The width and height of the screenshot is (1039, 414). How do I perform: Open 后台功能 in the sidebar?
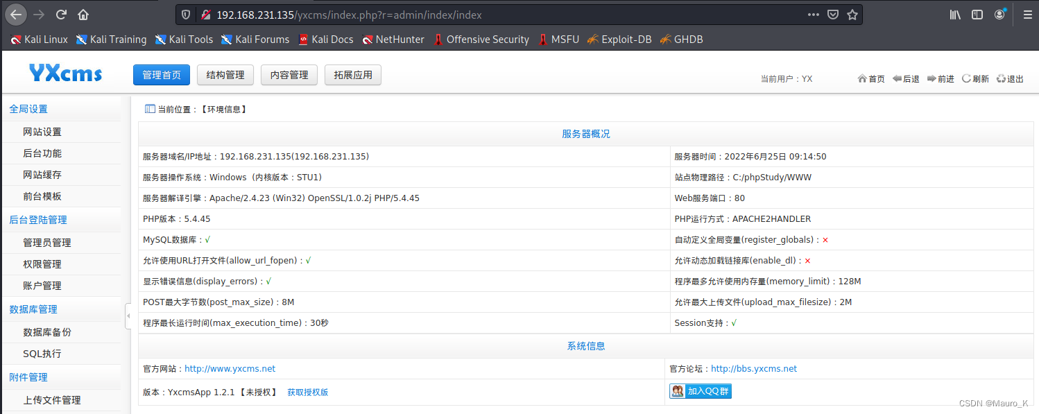(42, 153)
